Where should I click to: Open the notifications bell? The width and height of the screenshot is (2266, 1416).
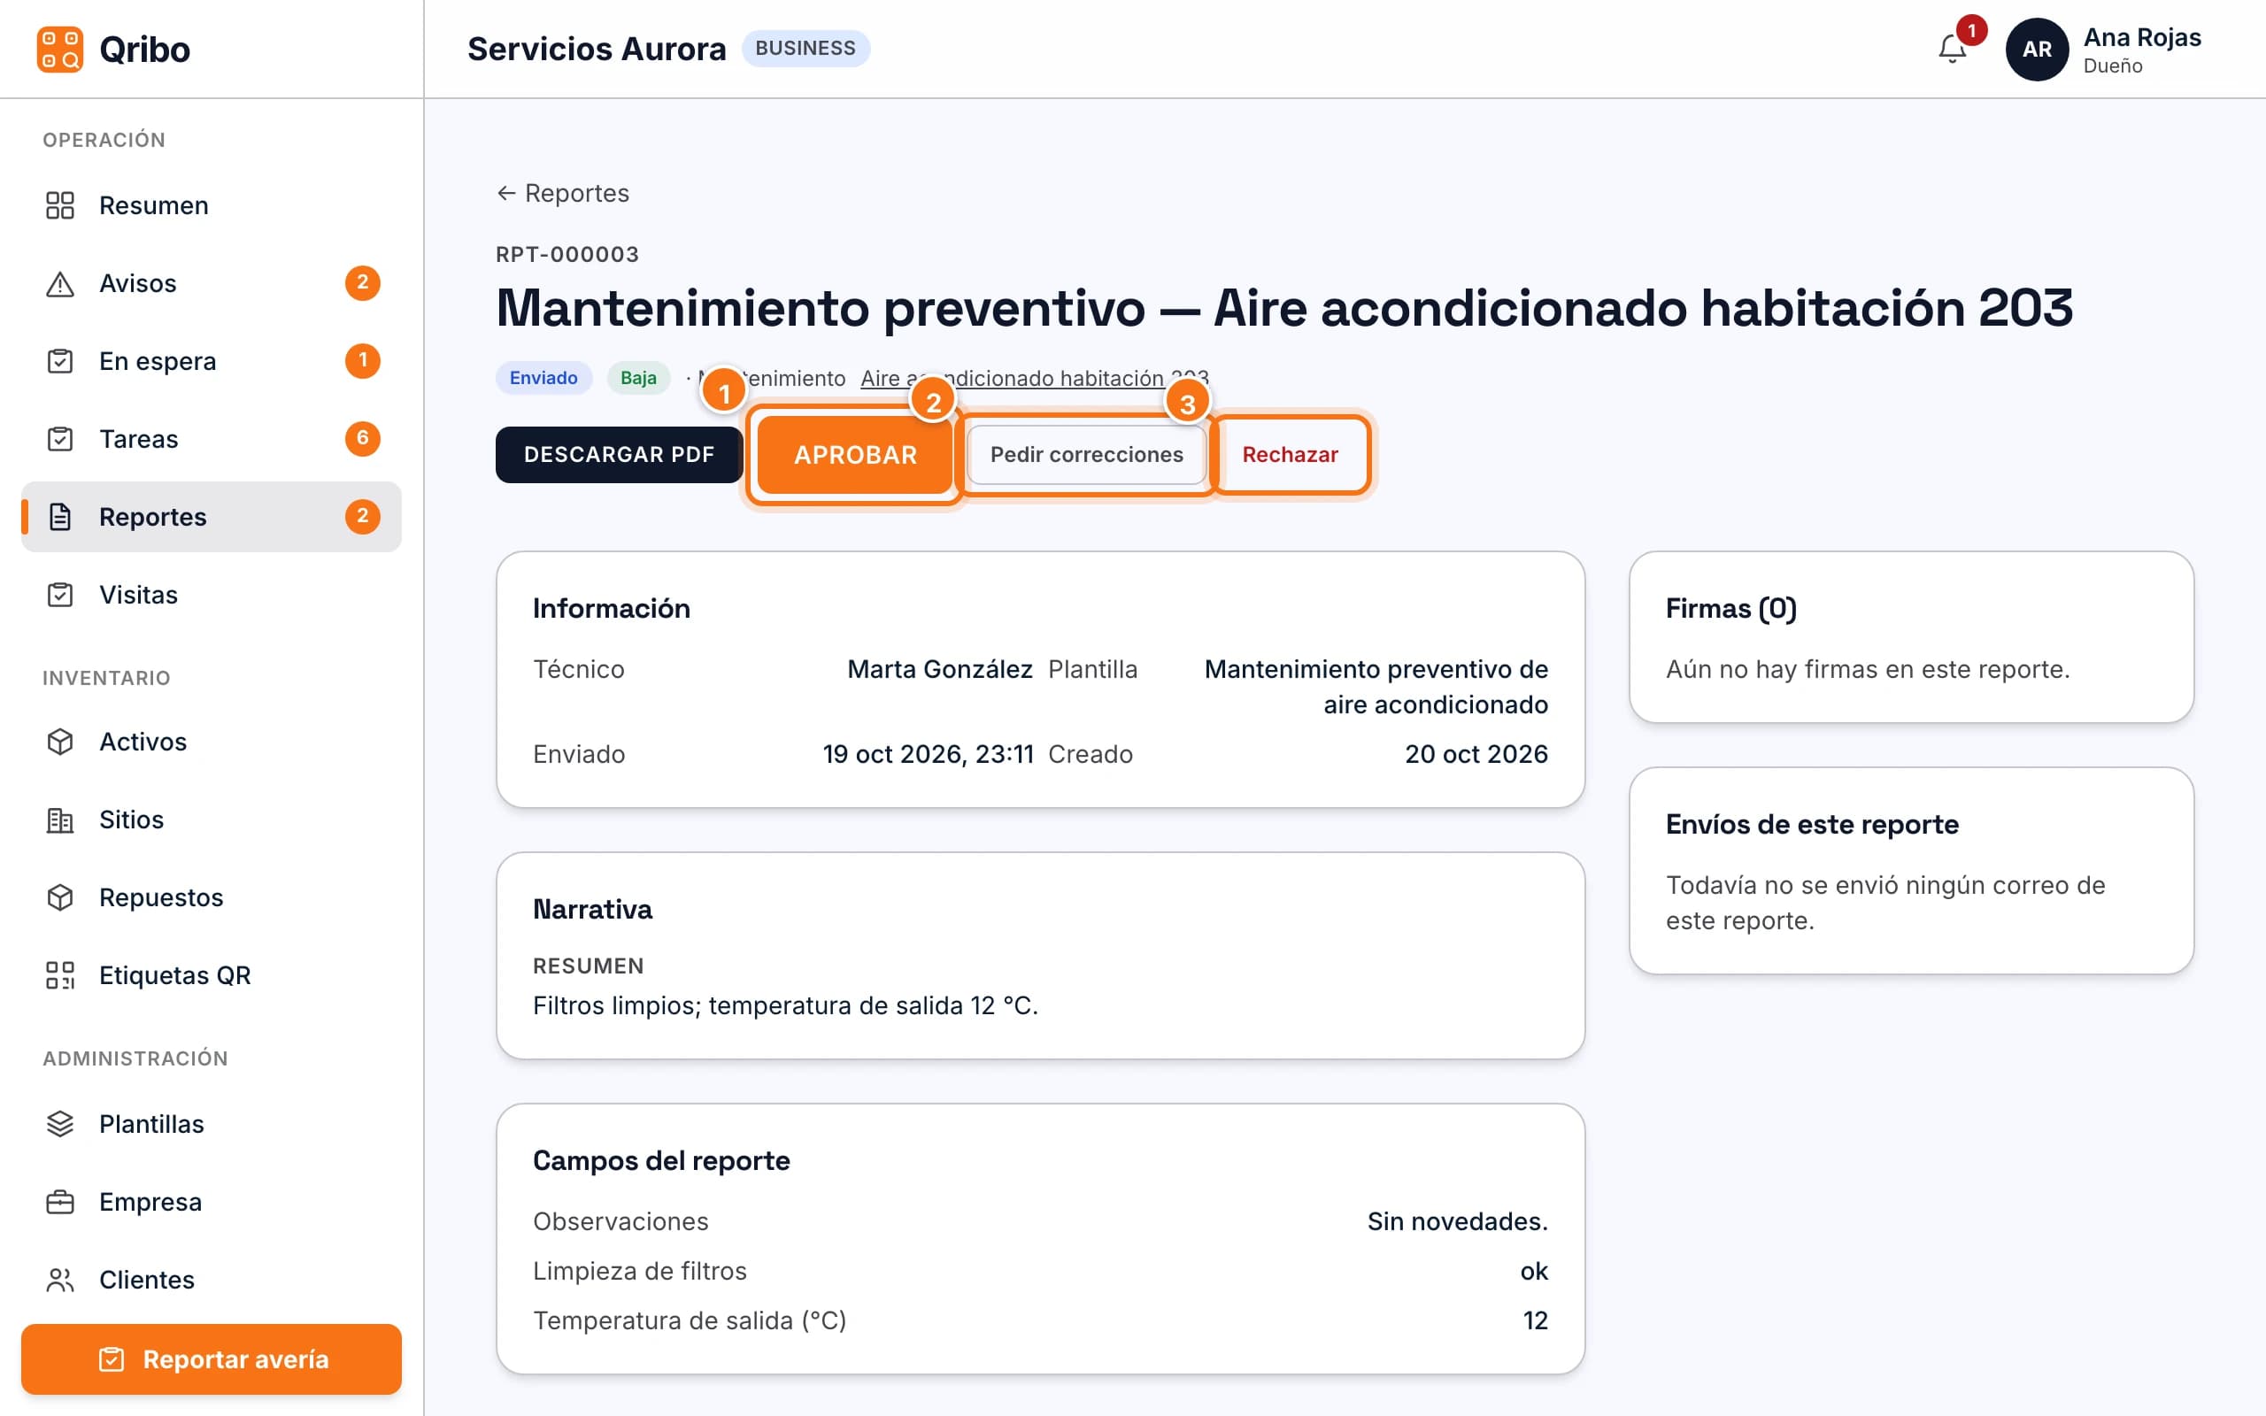tap(1953, 49)
